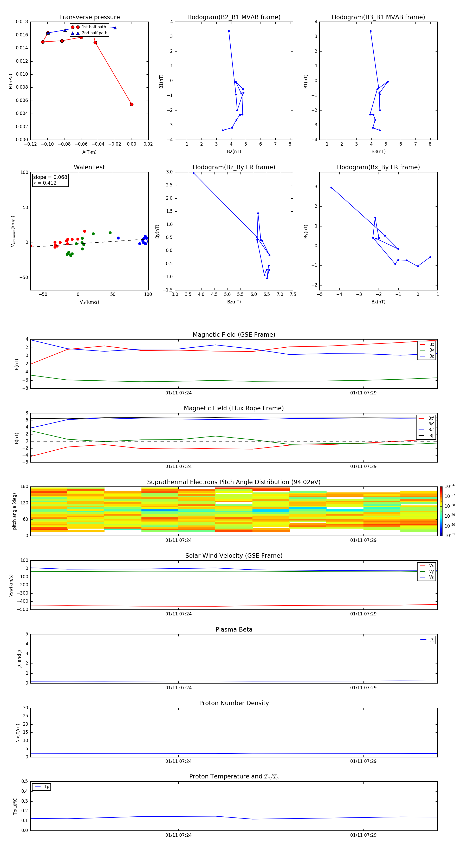Image resolution: width=468 pixels, height=858 pixels.
Task: Select upper-left point in Hodogram(Bz_By FR frame)
Action: tap(193, 173)
